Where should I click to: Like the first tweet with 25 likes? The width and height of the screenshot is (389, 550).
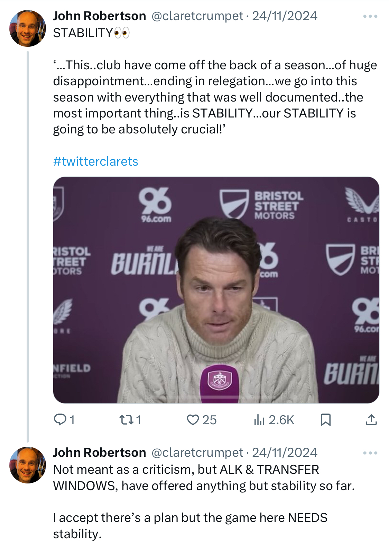pyautogui.click(x=193, y=420)
